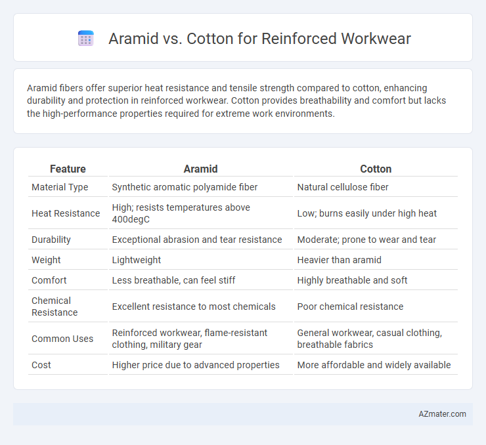Click 'More affordable and widely available' cell
The width and height of the screenshot is (486, 445).
click(x=376, y=365)
